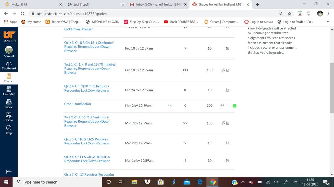Screen dimensions: 334x187
Task: Close the test (1).pdf tab
Action: point(123,4)
